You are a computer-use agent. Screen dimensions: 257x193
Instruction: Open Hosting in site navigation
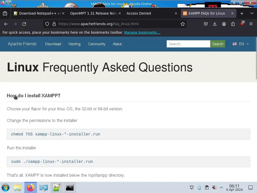point(74,44)
